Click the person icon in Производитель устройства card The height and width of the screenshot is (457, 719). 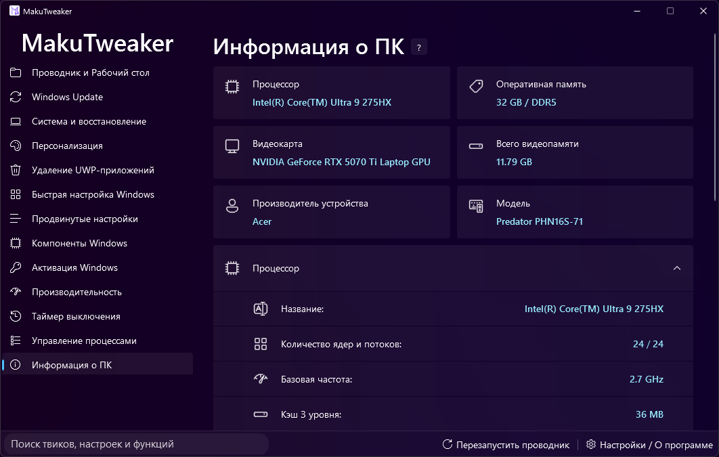[232, 206]
